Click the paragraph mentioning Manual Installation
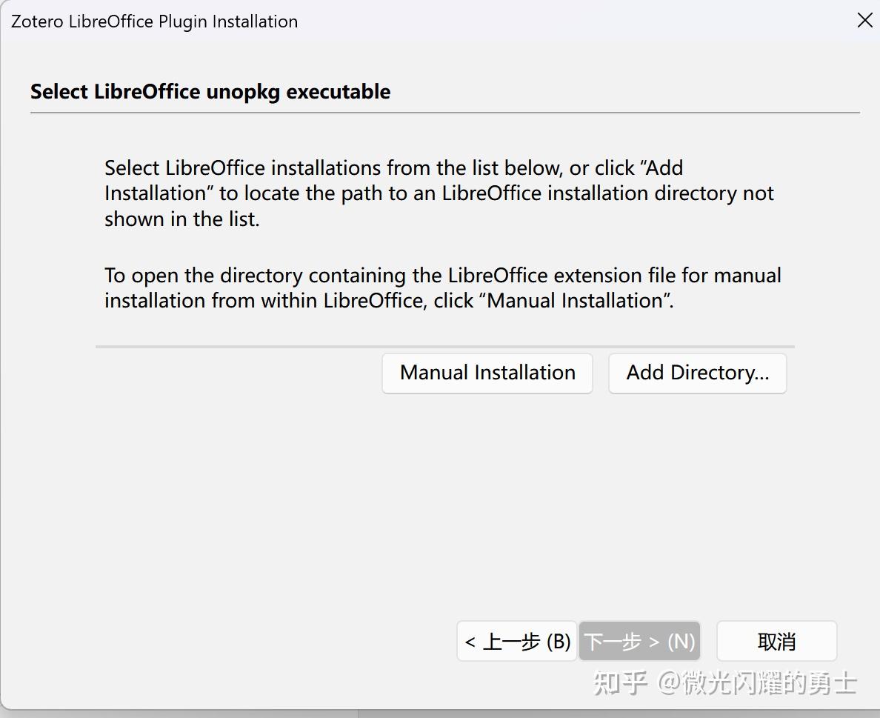 tap(442, 287)
